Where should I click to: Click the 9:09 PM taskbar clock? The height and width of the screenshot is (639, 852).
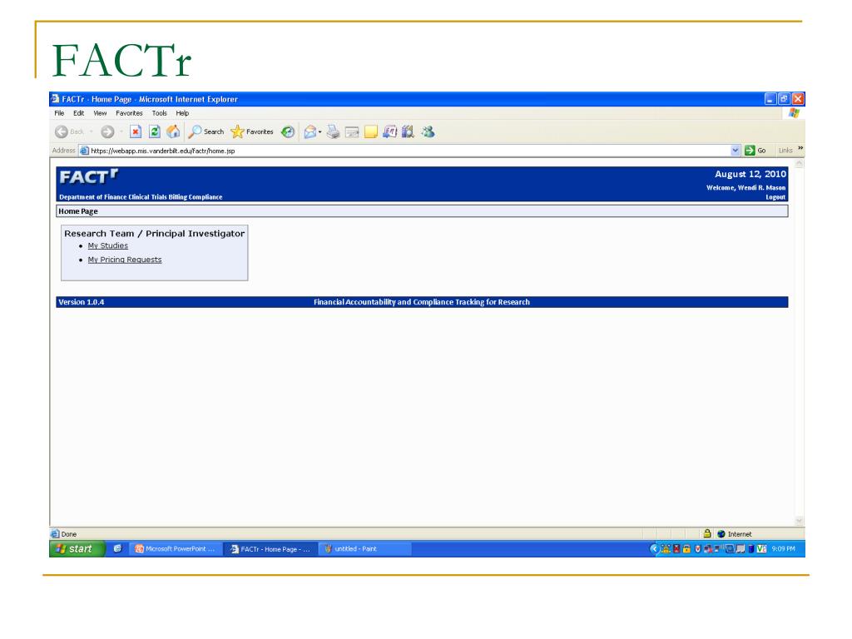783,549
